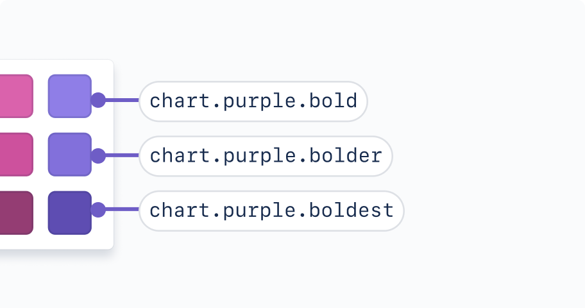Pick the darkest purple swatch
The width and height of the screenshot is (585, 308).
pyautogui.click(x=70, y=213)
